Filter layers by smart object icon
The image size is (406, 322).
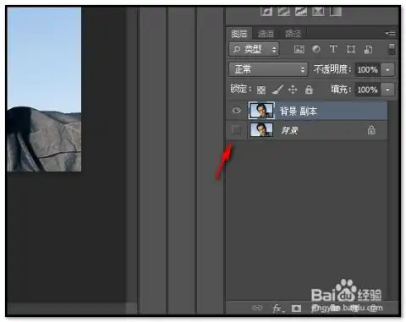click(x=368, y=49)
